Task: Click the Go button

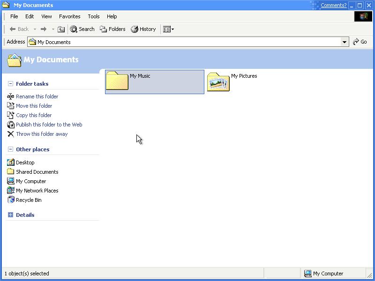Action: [360, 42]
